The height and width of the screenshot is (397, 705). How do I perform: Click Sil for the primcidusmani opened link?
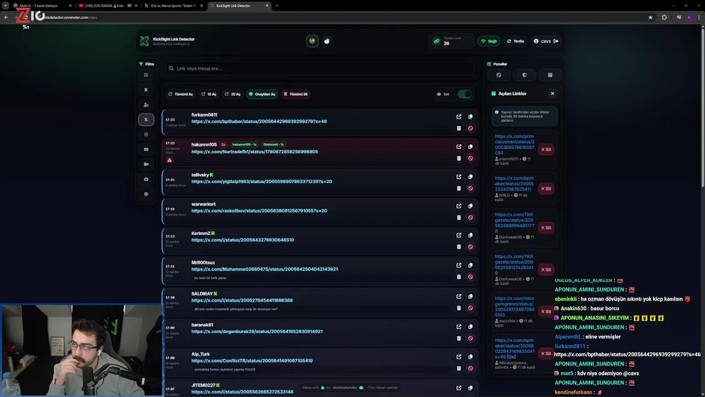click(546, 149)
